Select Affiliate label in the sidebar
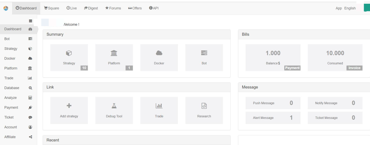370x145 pixels. pos(11,137)
